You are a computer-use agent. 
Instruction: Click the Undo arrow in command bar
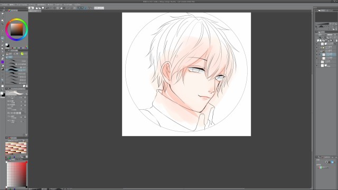click(47, 8)
